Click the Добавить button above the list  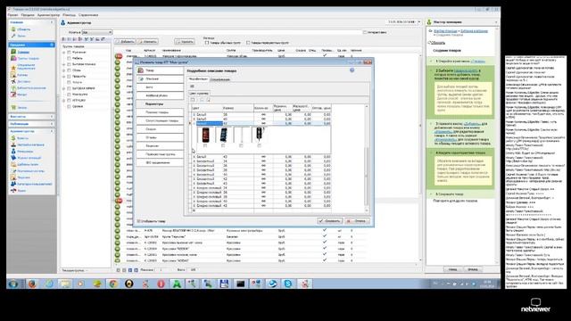[x=125, y=42]
